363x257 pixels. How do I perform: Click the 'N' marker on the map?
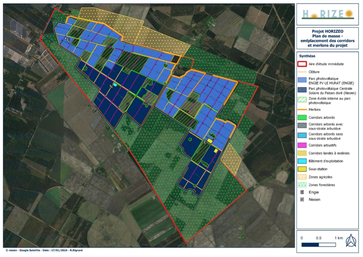111,86
